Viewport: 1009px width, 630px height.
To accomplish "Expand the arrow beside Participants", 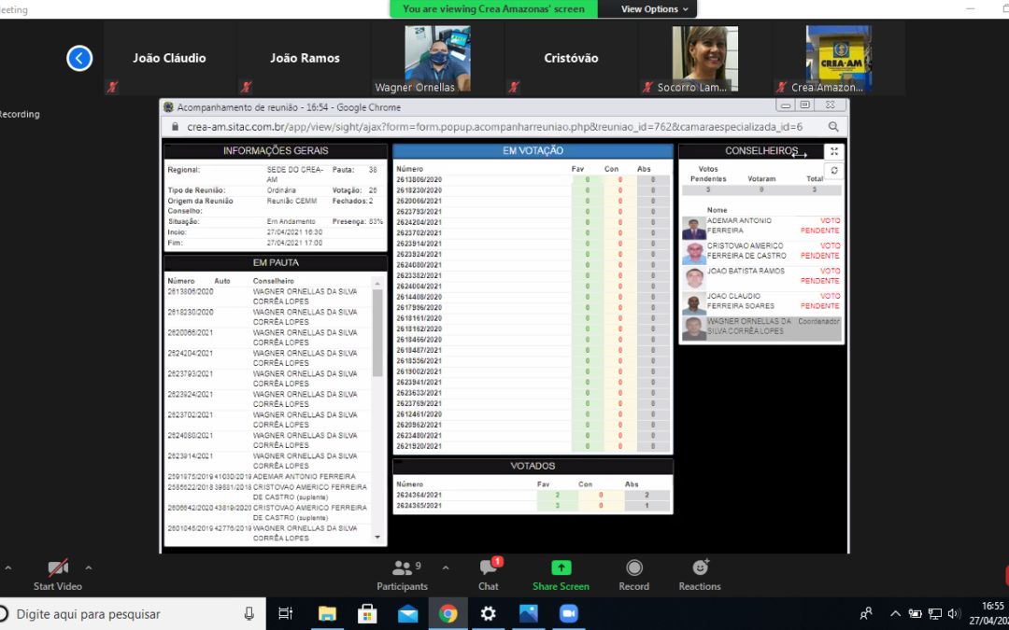I will (x=446, y=568).
